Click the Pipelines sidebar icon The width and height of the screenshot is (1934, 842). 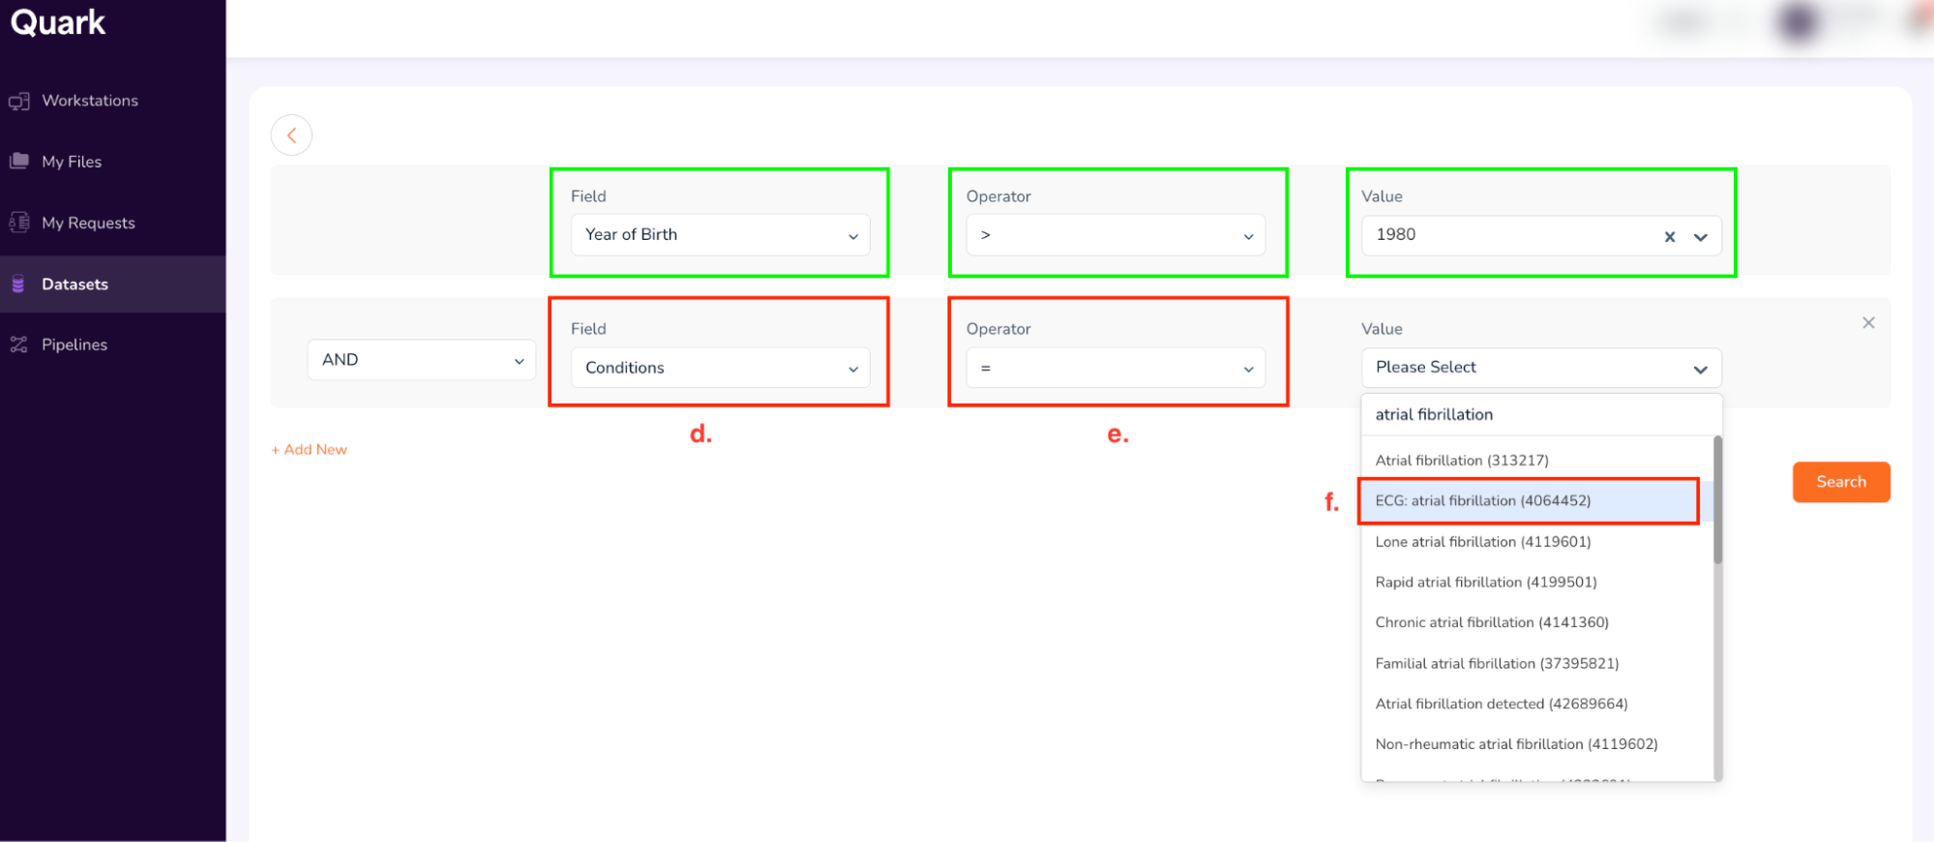tap(19, 345)
